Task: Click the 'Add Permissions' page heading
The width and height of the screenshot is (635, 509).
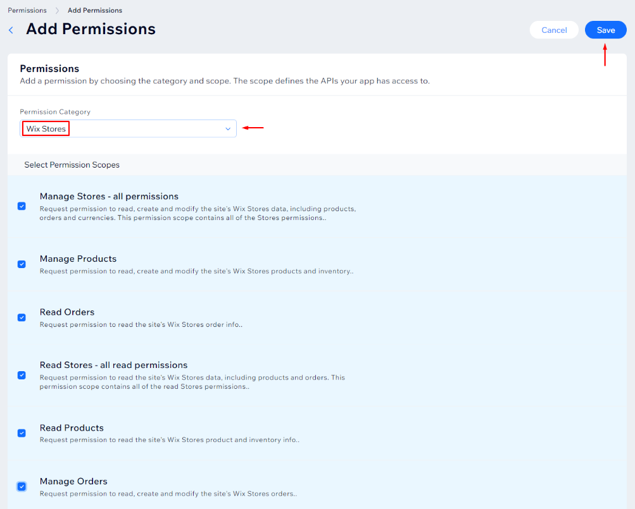Action: [x=91, y=29]
